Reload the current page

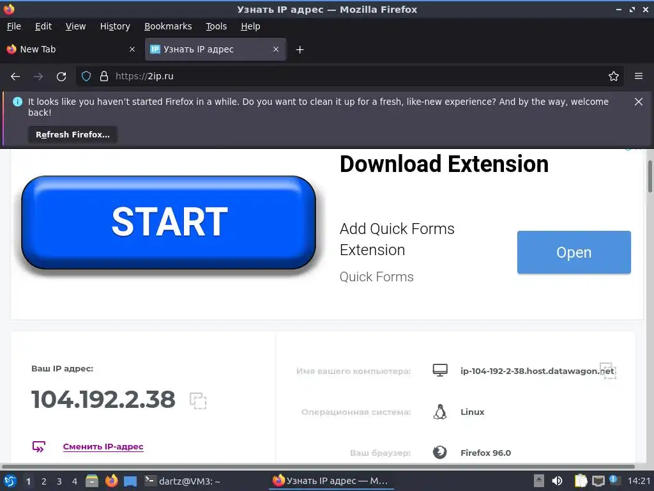pyautogui.click(x=61, y=77)
